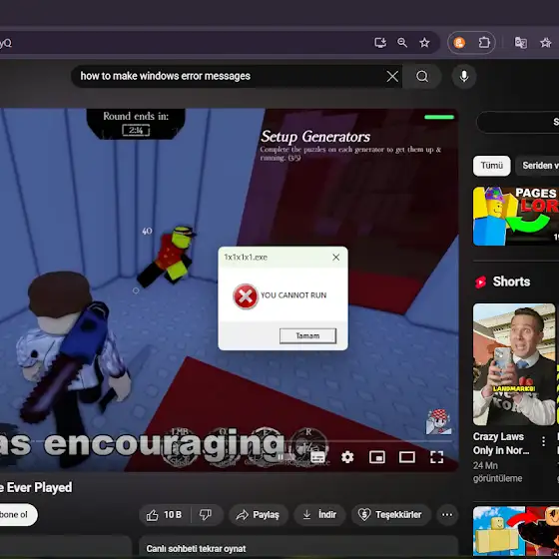Enter fullscreen video mode
This screenshot has width=559, height=559.
437,457
